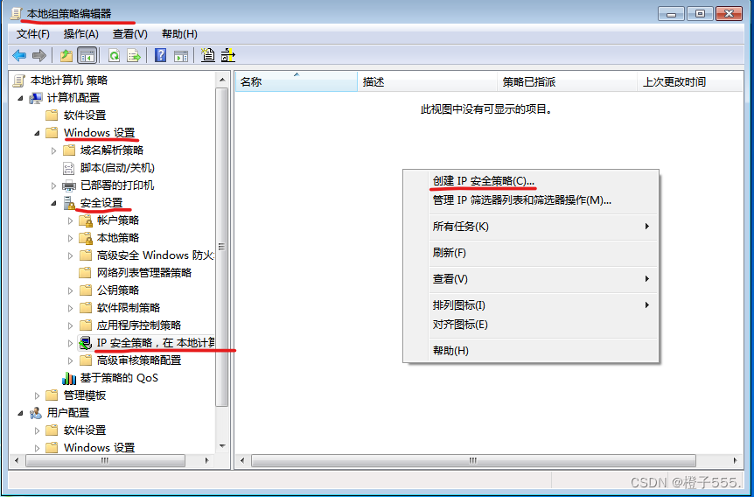Click the blue Help question mark icon
The width and height of the screenshot is (754, 497).
(161, 55)
